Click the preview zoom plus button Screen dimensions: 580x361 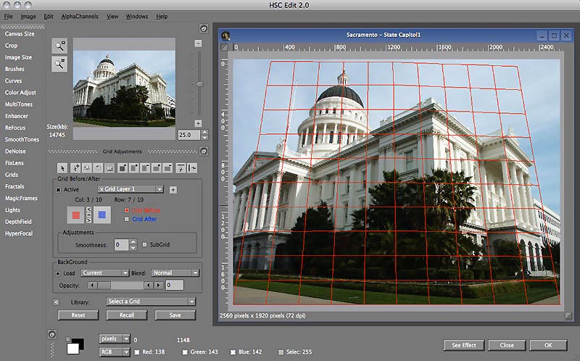pyautogui.click(x=198, y=123)
